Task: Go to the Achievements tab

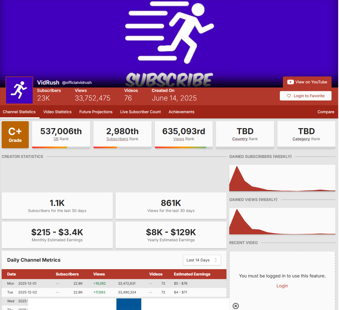Action: click(x=181, y=112)
